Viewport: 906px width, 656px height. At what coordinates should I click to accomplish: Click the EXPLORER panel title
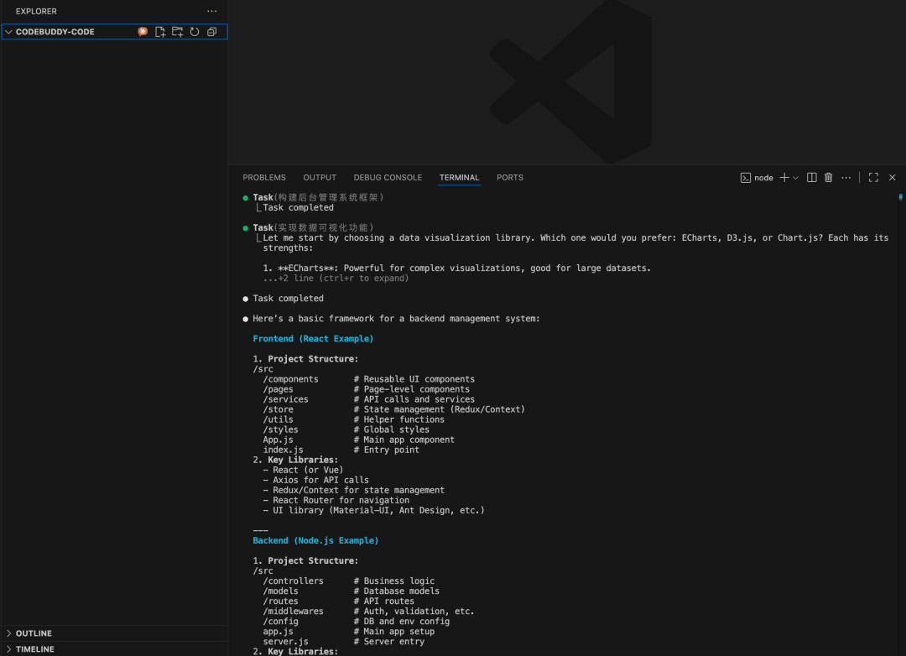point(36,11)
